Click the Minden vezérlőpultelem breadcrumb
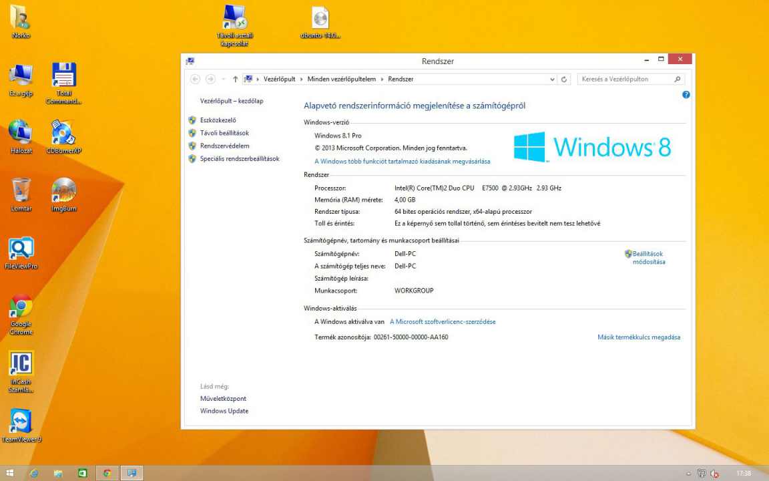 [x=341, y=79]
